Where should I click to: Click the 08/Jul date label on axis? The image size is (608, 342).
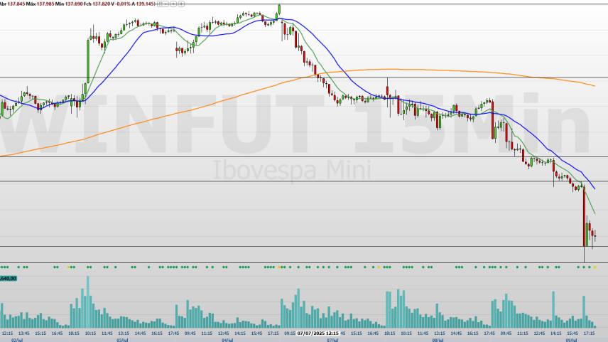coord(438,340)
